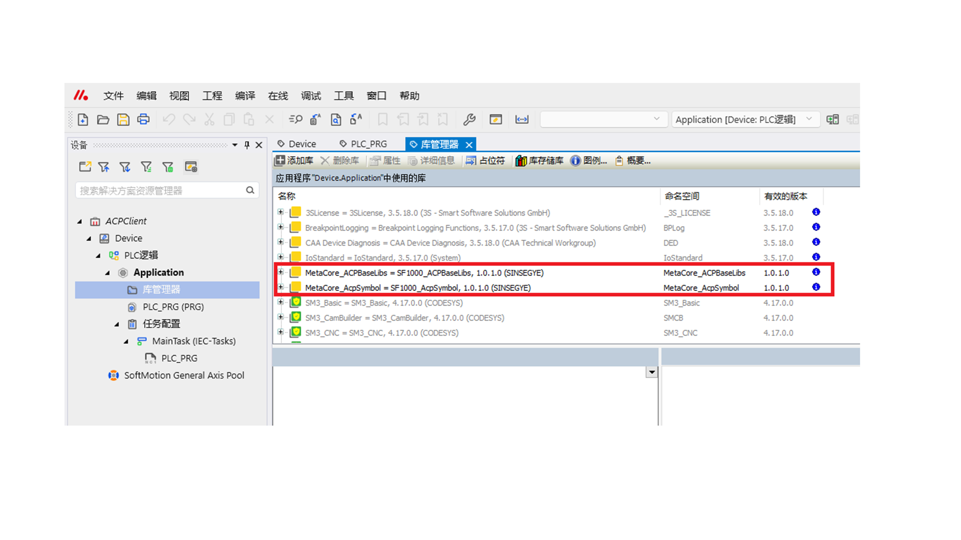The image size is (961, 540).
Task: Collapse the 任务配置 tree node
Action: (117, 324)
